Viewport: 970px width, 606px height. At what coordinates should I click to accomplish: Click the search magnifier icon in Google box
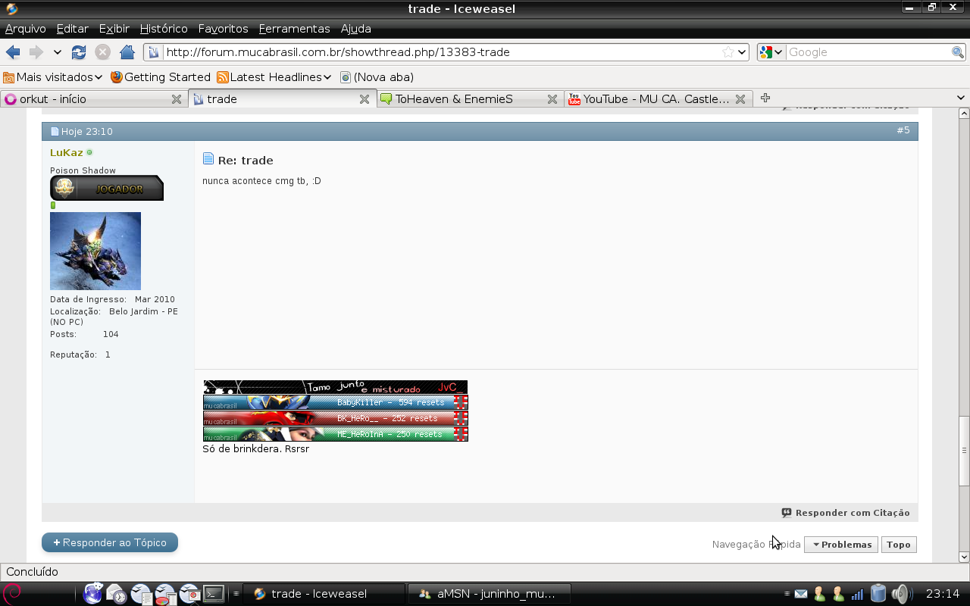(x=958, y=52)
